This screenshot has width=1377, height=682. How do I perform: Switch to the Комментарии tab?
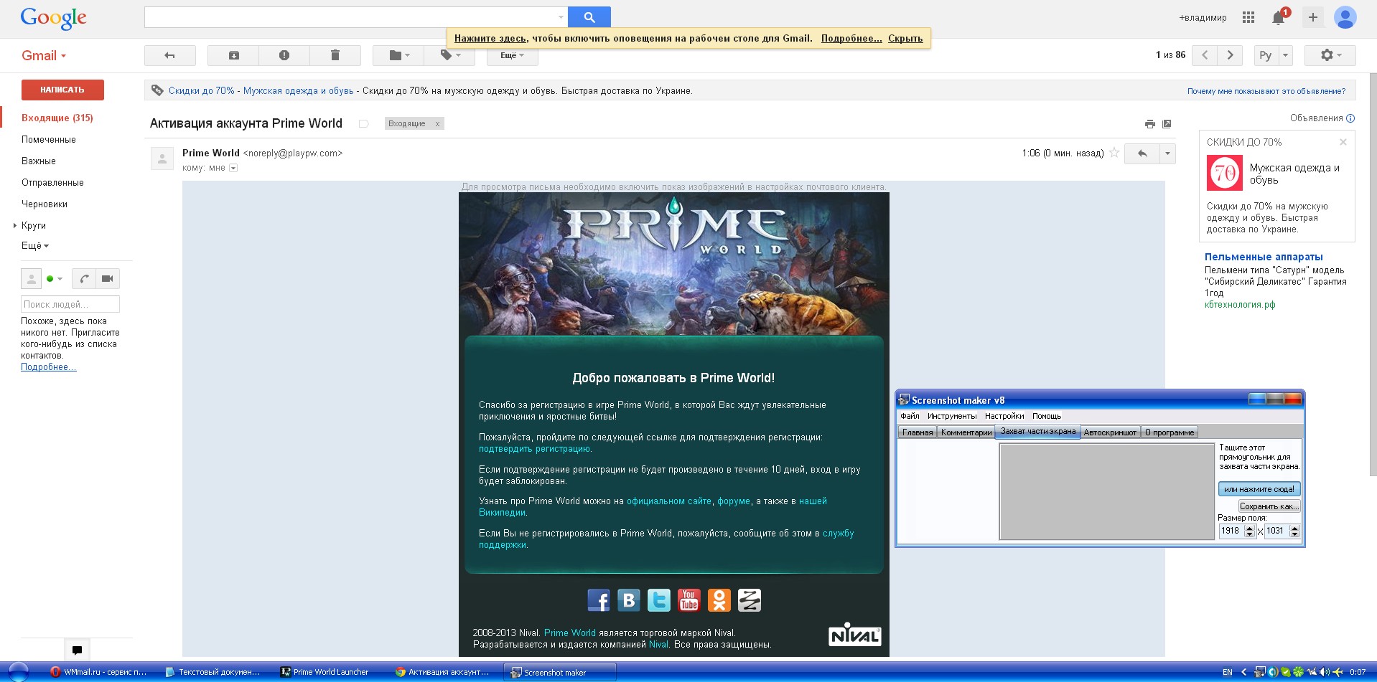point(966,432)
